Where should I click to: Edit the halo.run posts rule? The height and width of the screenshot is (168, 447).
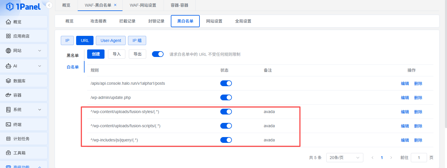click(405, 84)
